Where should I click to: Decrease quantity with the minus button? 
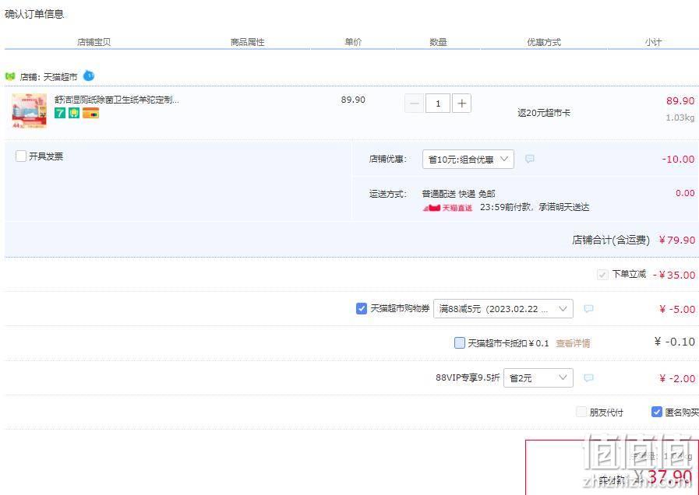tap(414, 104)
